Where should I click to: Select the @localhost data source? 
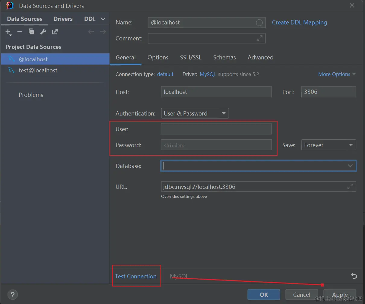(x=55, y=59)
